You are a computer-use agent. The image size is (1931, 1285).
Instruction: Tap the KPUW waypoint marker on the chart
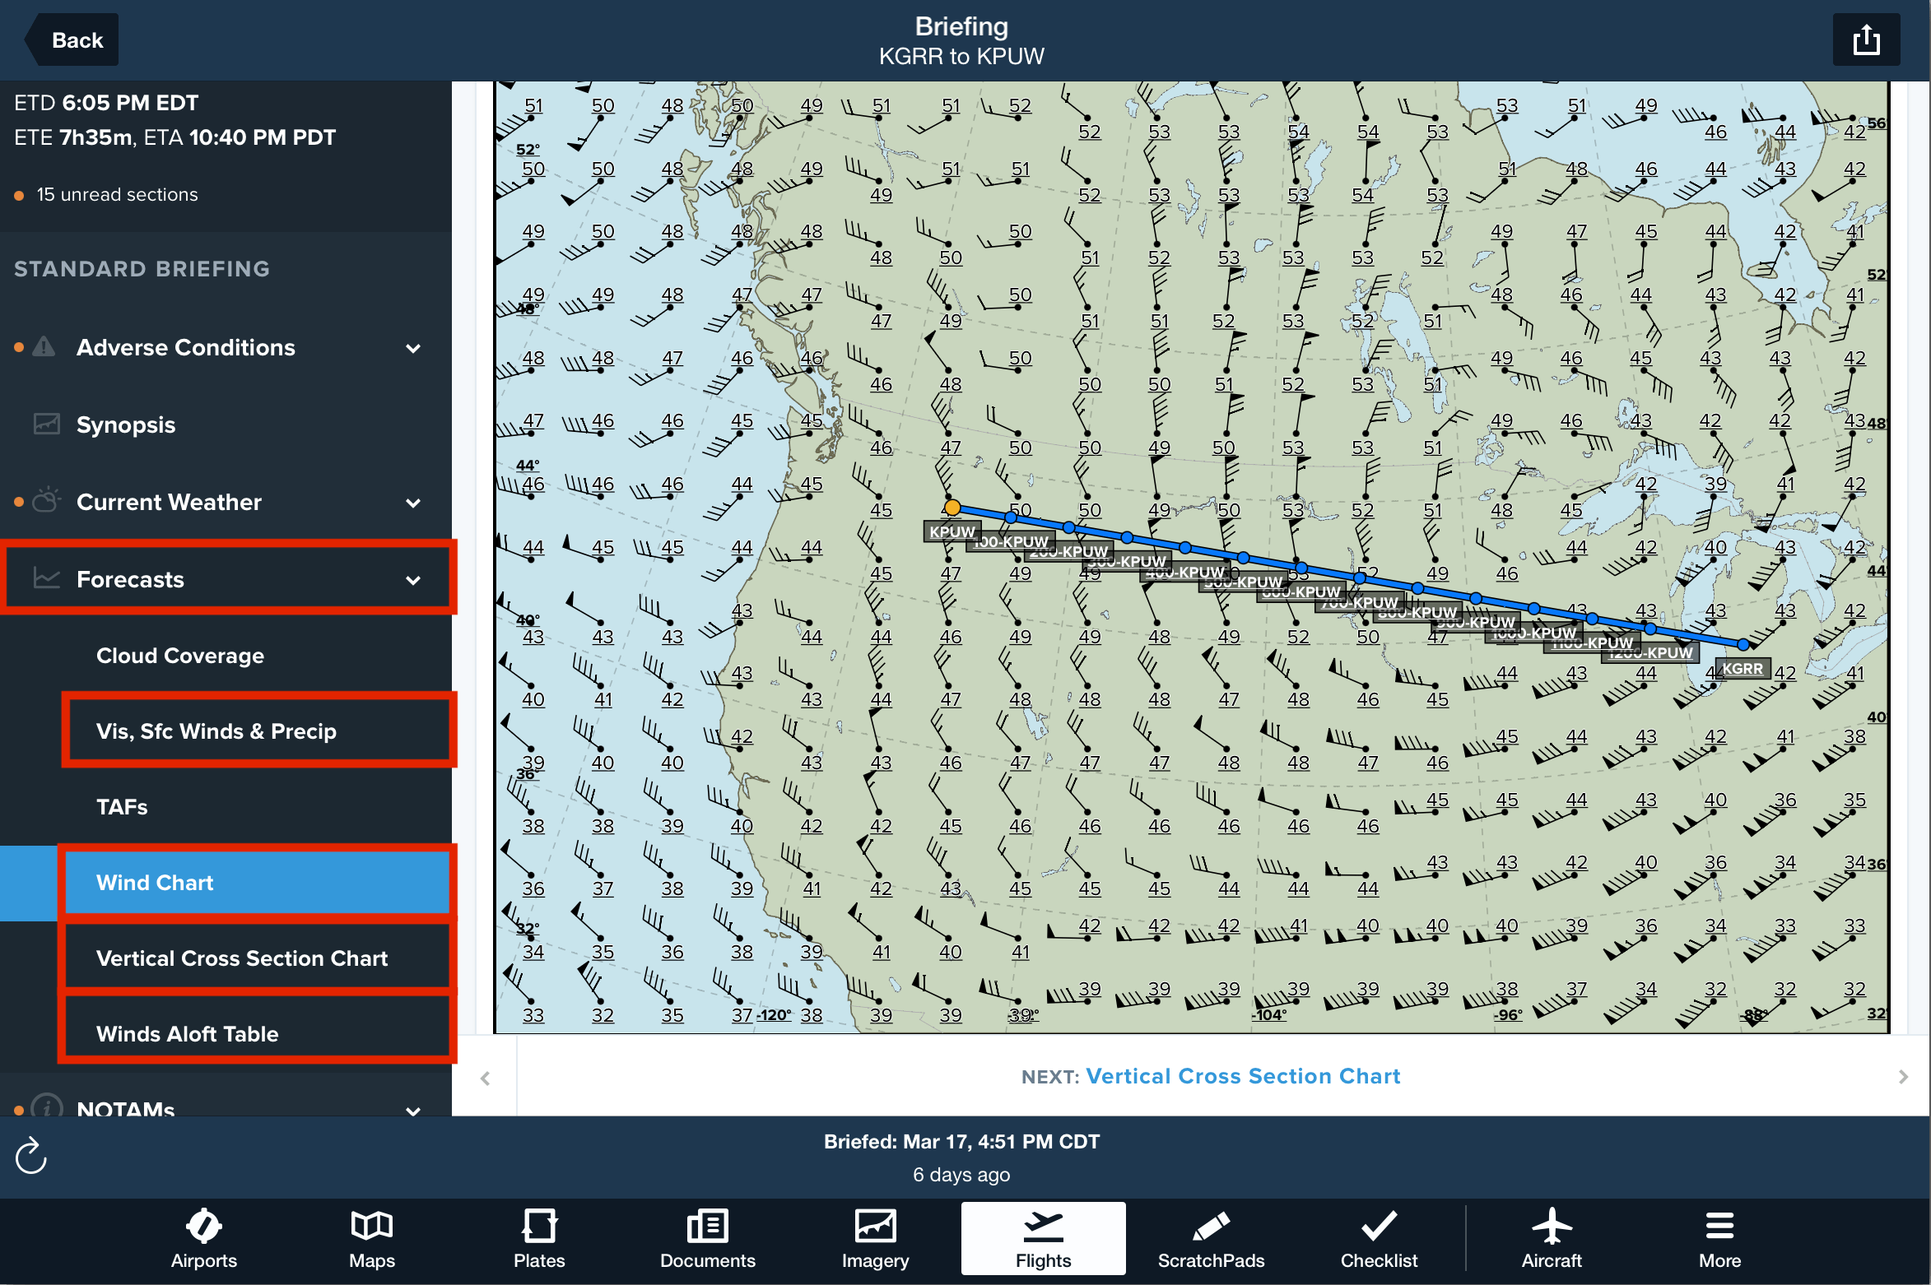pos(952,508)
